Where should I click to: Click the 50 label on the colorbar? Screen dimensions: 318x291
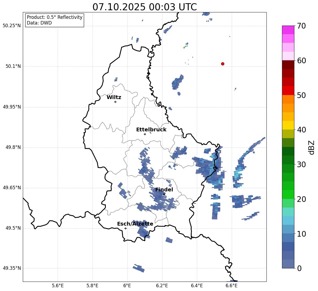[x=301, y=95]
